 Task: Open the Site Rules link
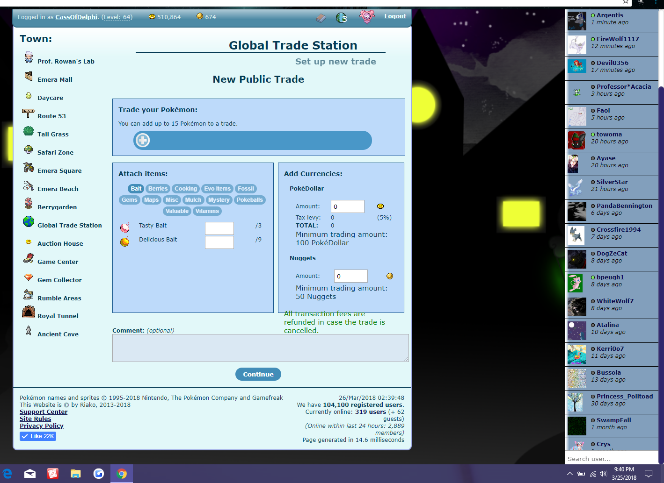point(36,419)
